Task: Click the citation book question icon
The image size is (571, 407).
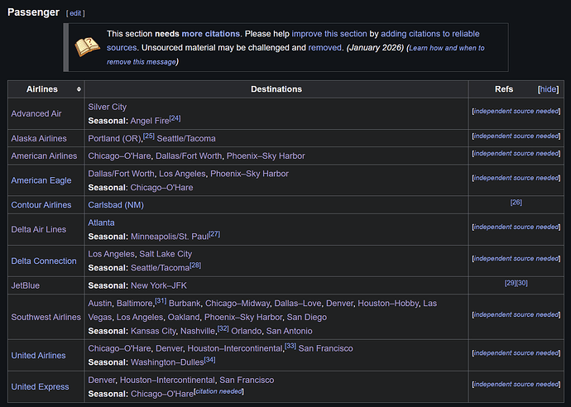Action: pos(88,47)
